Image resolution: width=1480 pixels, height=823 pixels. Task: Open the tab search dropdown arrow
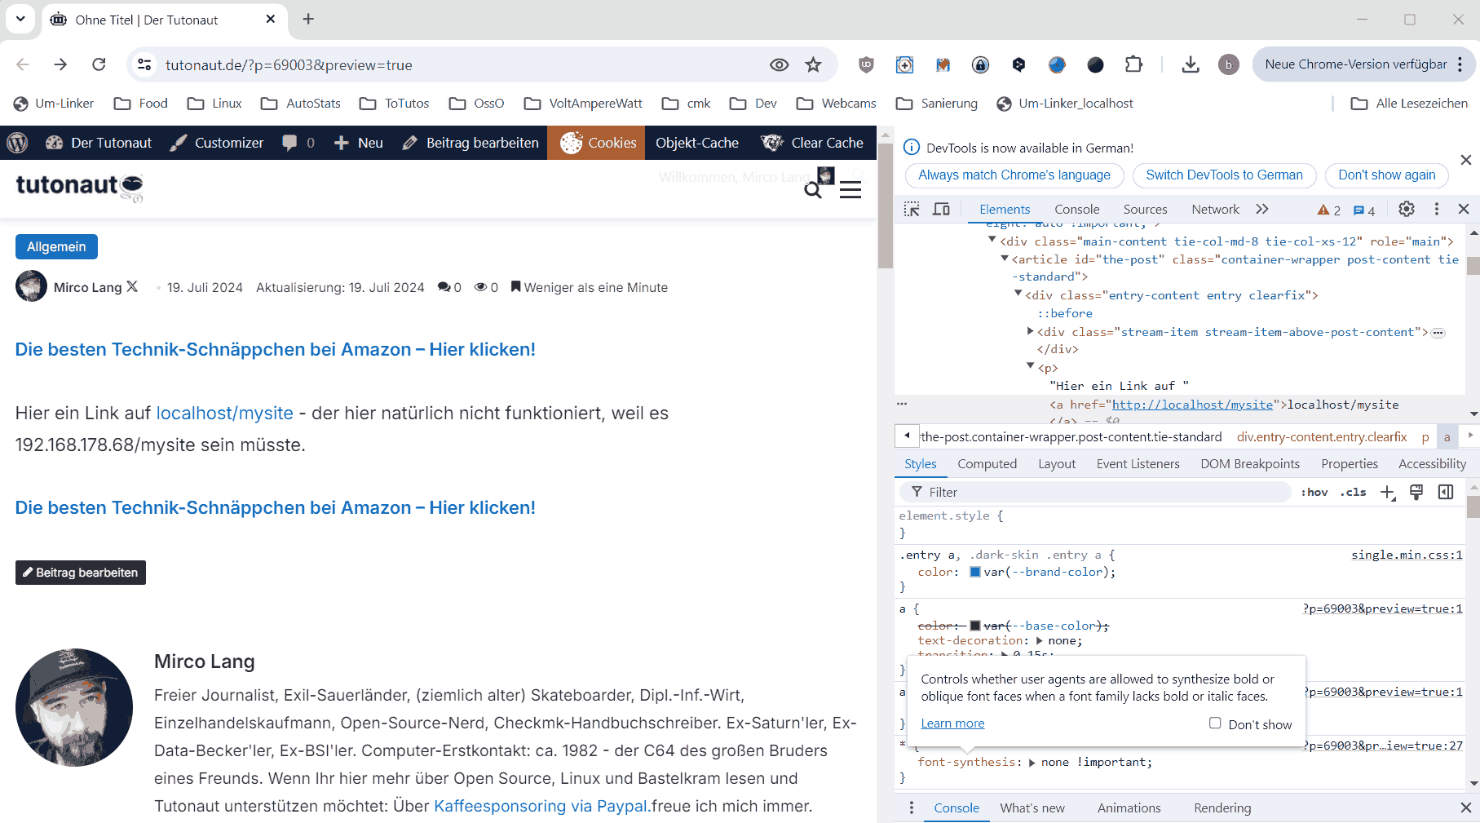pos(20,19)
